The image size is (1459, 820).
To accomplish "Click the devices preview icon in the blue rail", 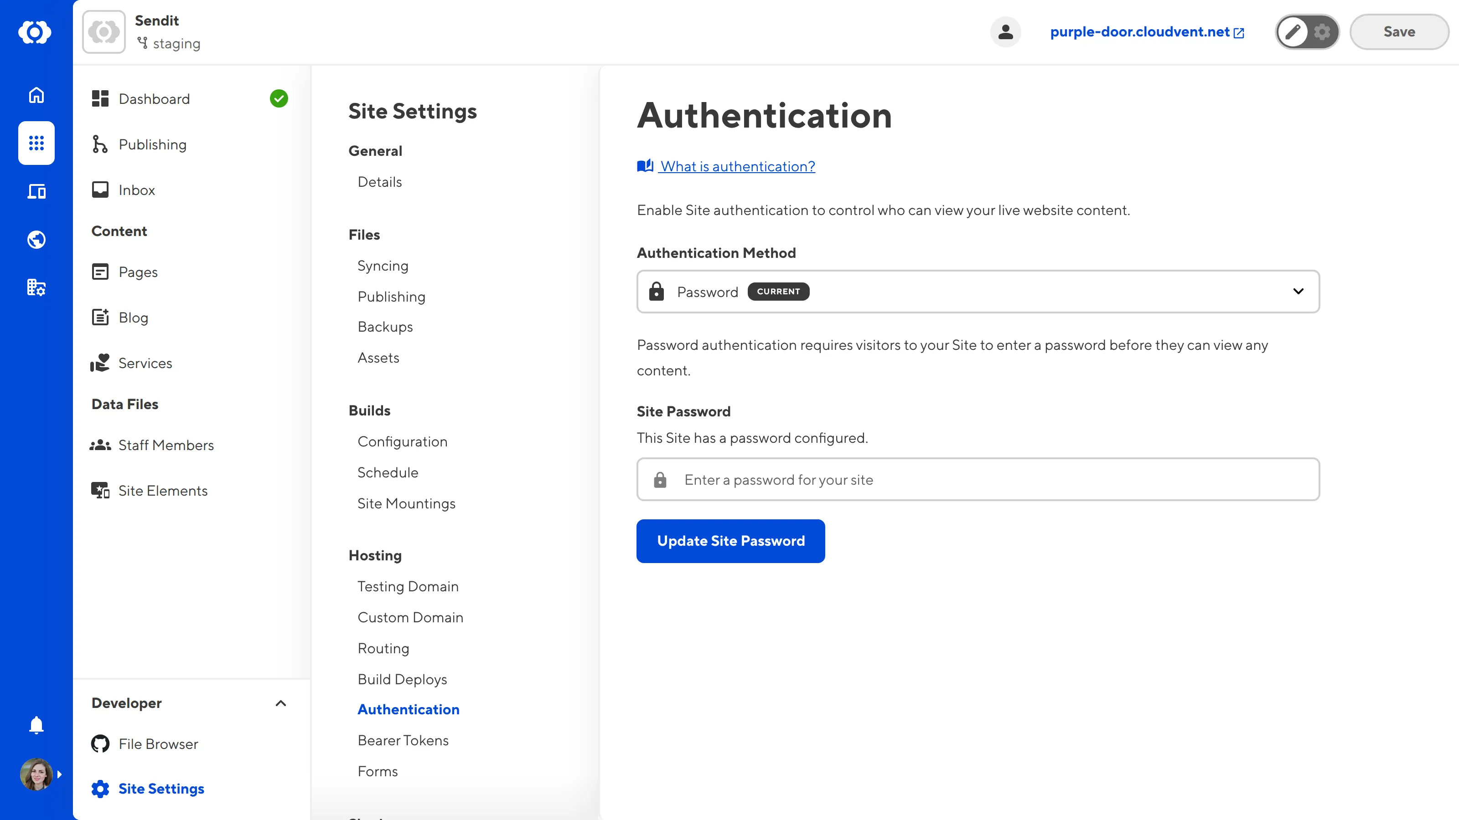I will [x=36, y=191].
